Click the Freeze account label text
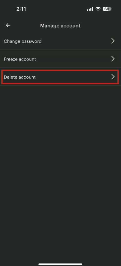This screenshot has height=266, width=121. tap(20, 59)
